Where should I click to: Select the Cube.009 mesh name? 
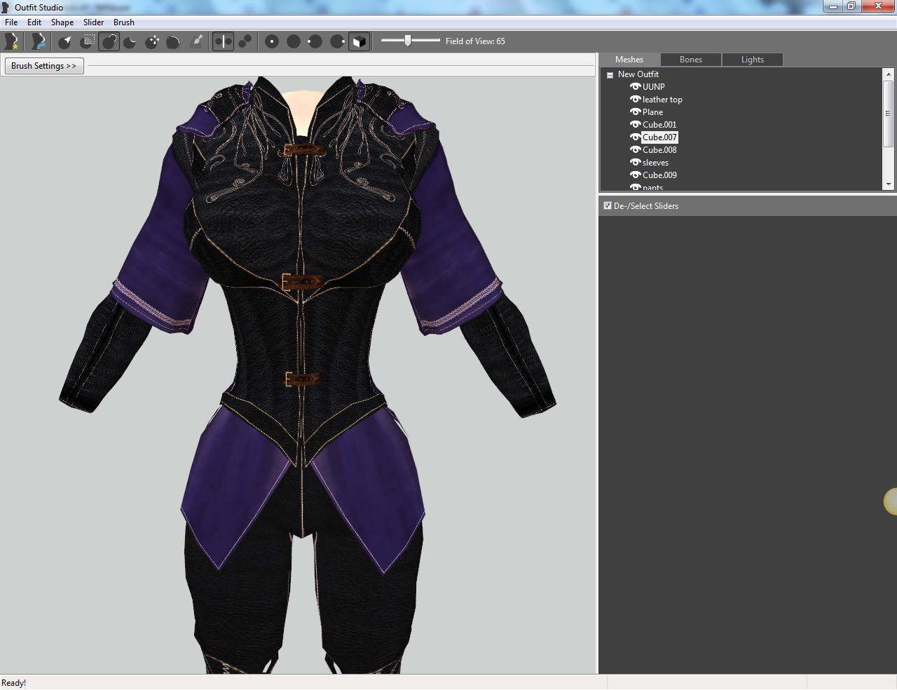[659, 175]
